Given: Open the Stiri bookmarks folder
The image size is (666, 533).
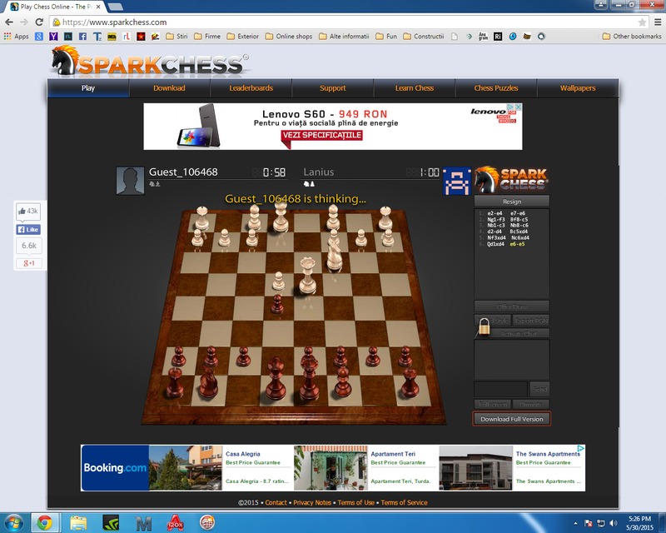Looking at the screenshot, I should (x=176, y=37).
